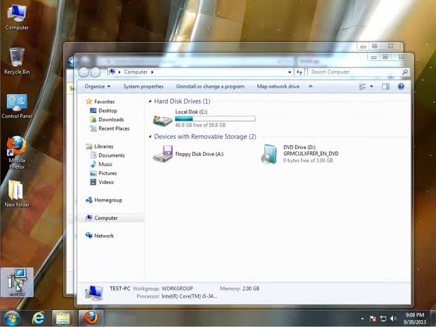Viewport: 436px width, 327px height.
Task: Open Explorer help question mark
Action: [401, 87]
